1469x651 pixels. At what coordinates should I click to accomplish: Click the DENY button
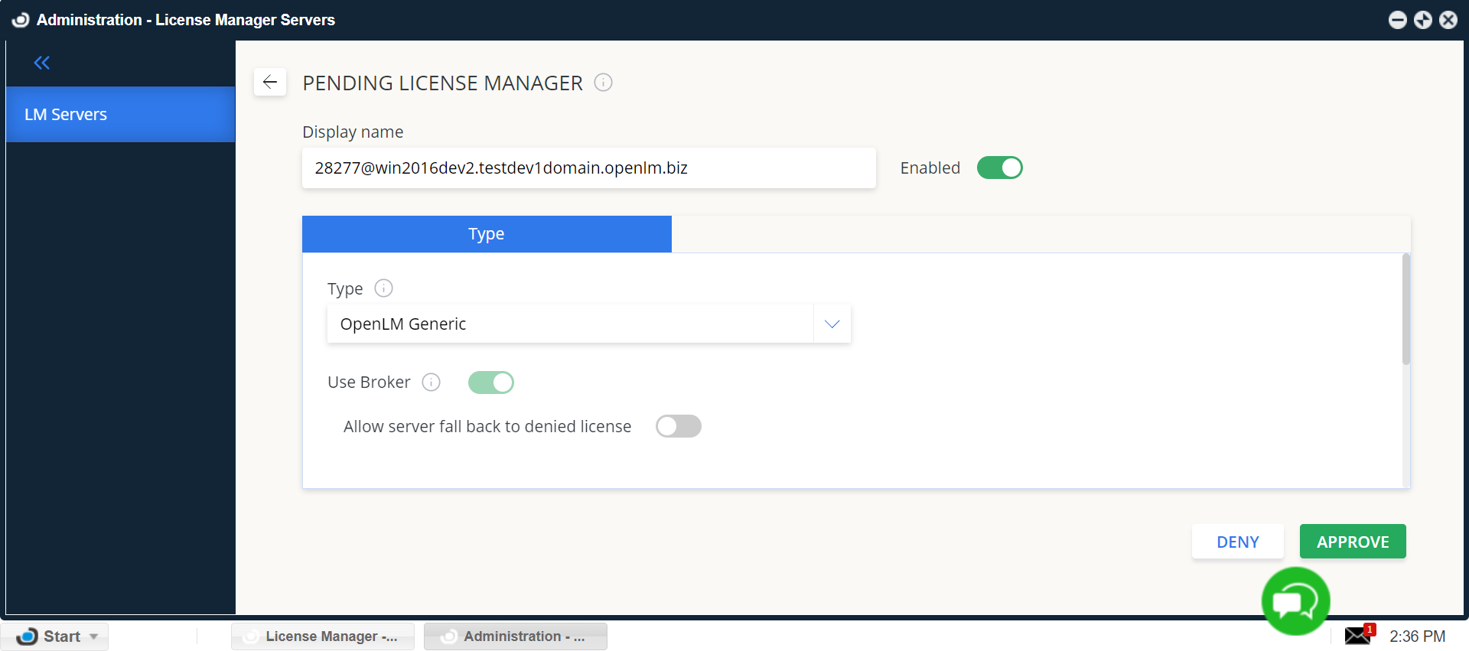click(1237, 542)
